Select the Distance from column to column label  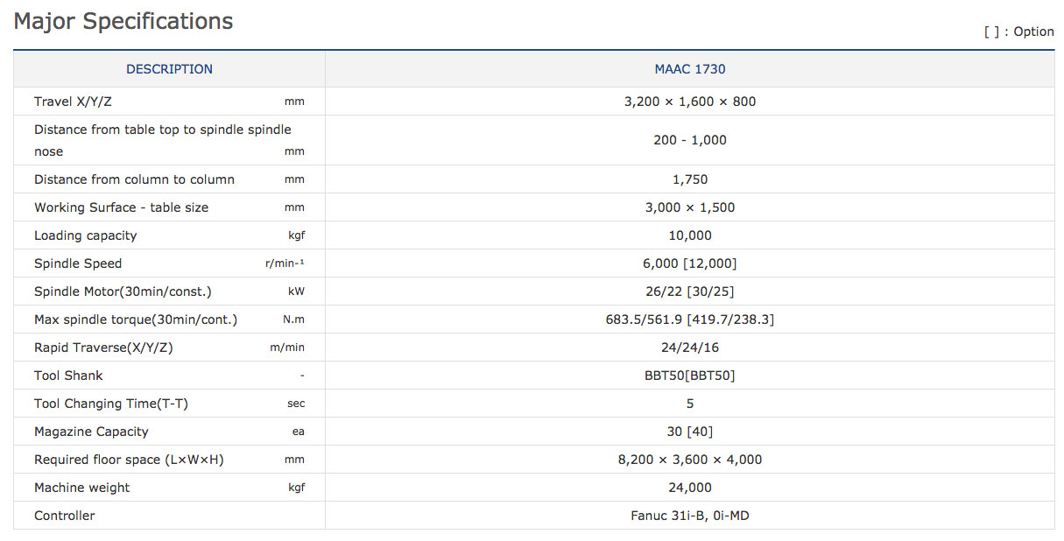(x=134, y=179)
